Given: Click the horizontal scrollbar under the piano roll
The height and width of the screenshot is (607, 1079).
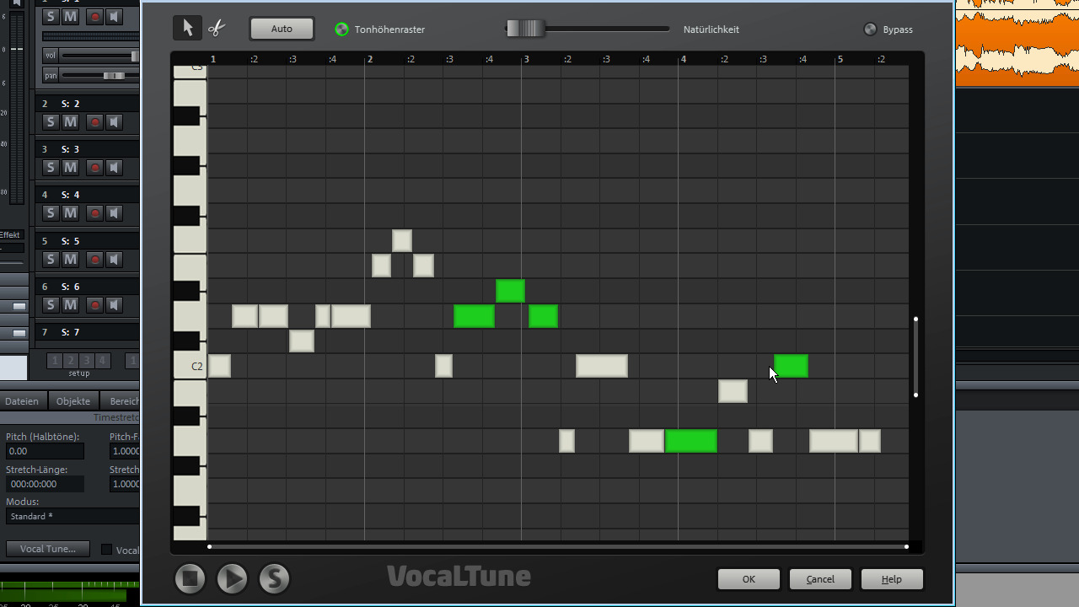Looking at the screenshot, I should 558,546.
